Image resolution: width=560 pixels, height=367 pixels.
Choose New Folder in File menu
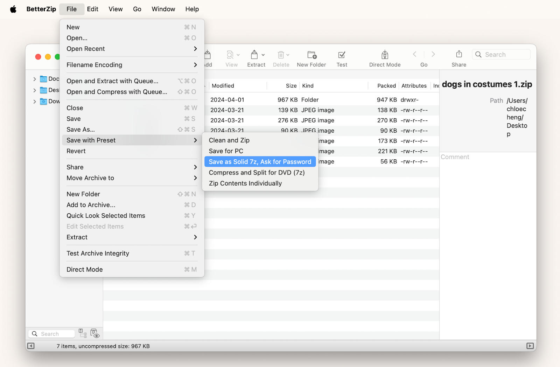point(132,194)
